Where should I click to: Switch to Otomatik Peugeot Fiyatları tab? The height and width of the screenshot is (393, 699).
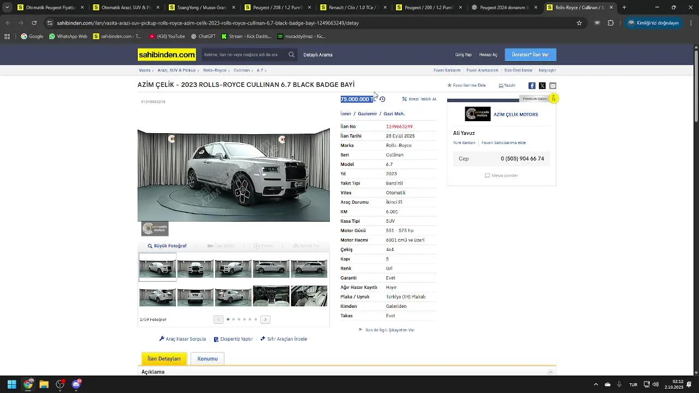point(51,8)
